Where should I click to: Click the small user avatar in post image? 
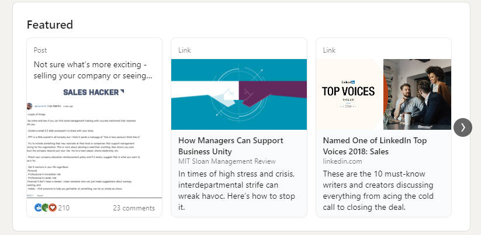(29, 106)
